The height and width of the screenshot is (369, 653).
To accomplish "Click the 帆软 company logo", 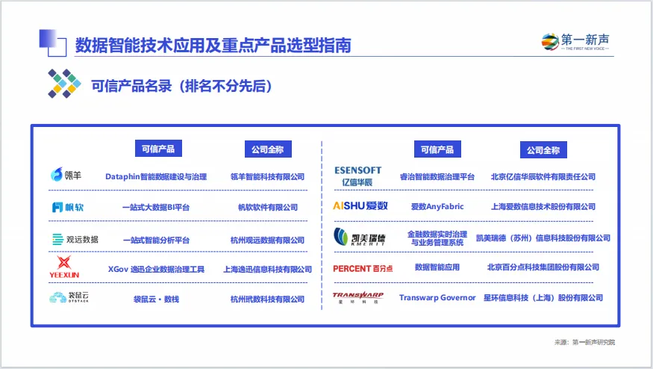I will click(67, 207).
